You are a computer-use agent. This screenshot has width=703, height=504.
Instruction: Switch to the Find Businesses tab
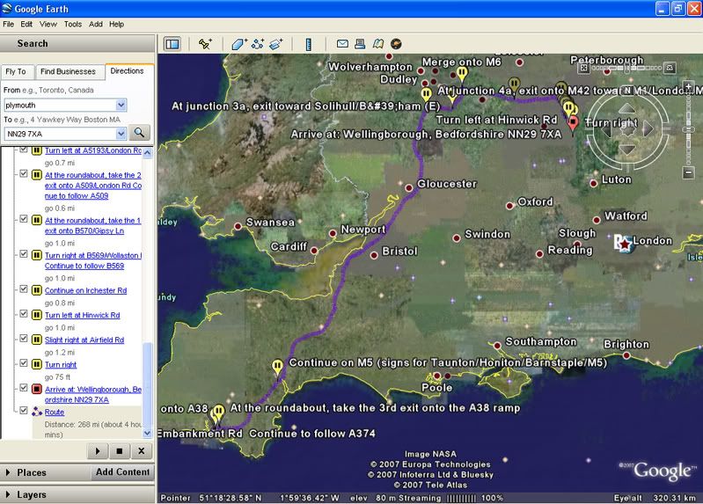pos(68,72)
